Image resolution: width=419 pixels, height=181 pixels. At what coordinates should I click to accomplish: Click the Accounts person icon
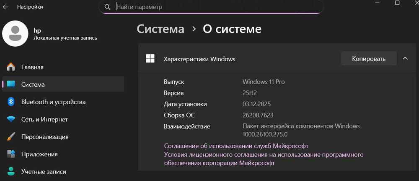coord(11,171)
